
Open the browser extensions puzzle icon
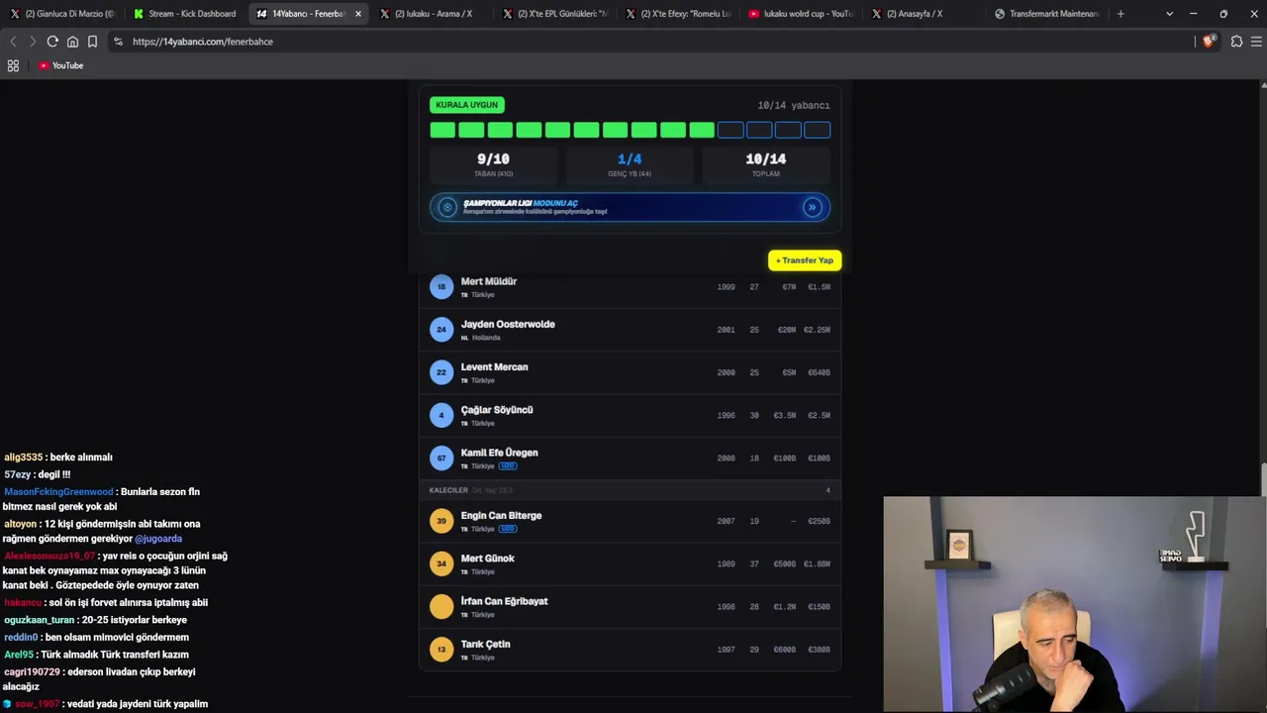pyautogui.click(x=1236, y=42)
